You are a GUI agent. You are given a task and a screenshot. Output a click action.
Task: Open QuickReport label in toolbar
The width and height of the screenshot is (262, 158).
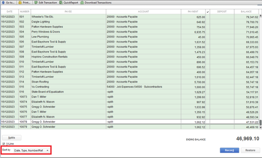pos(71,3)
